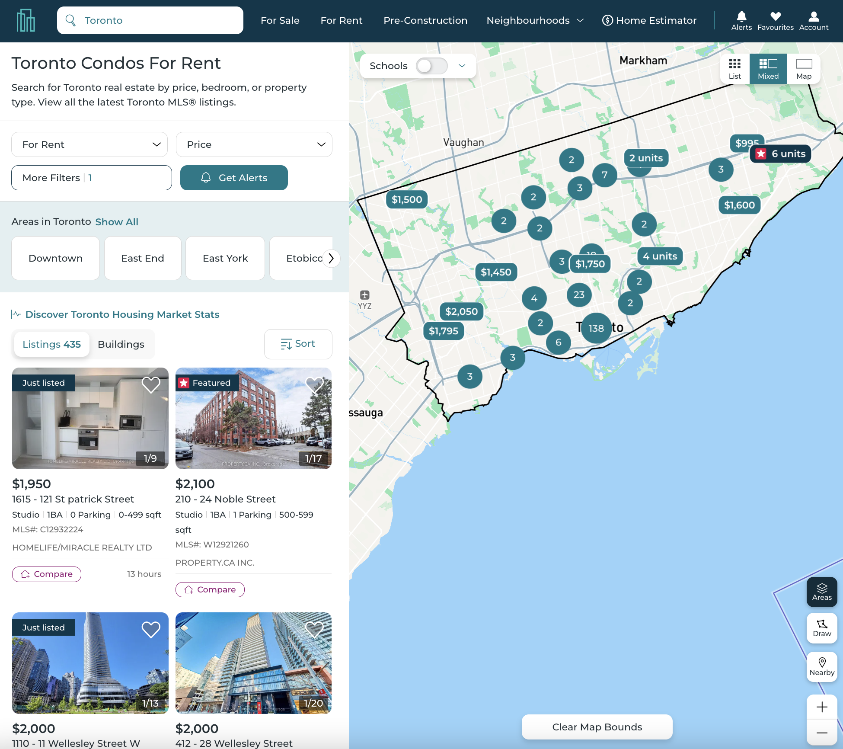Expand the For Rent filter dropdown
This screenshot has height=749, width=843.
tap(89, 144)
